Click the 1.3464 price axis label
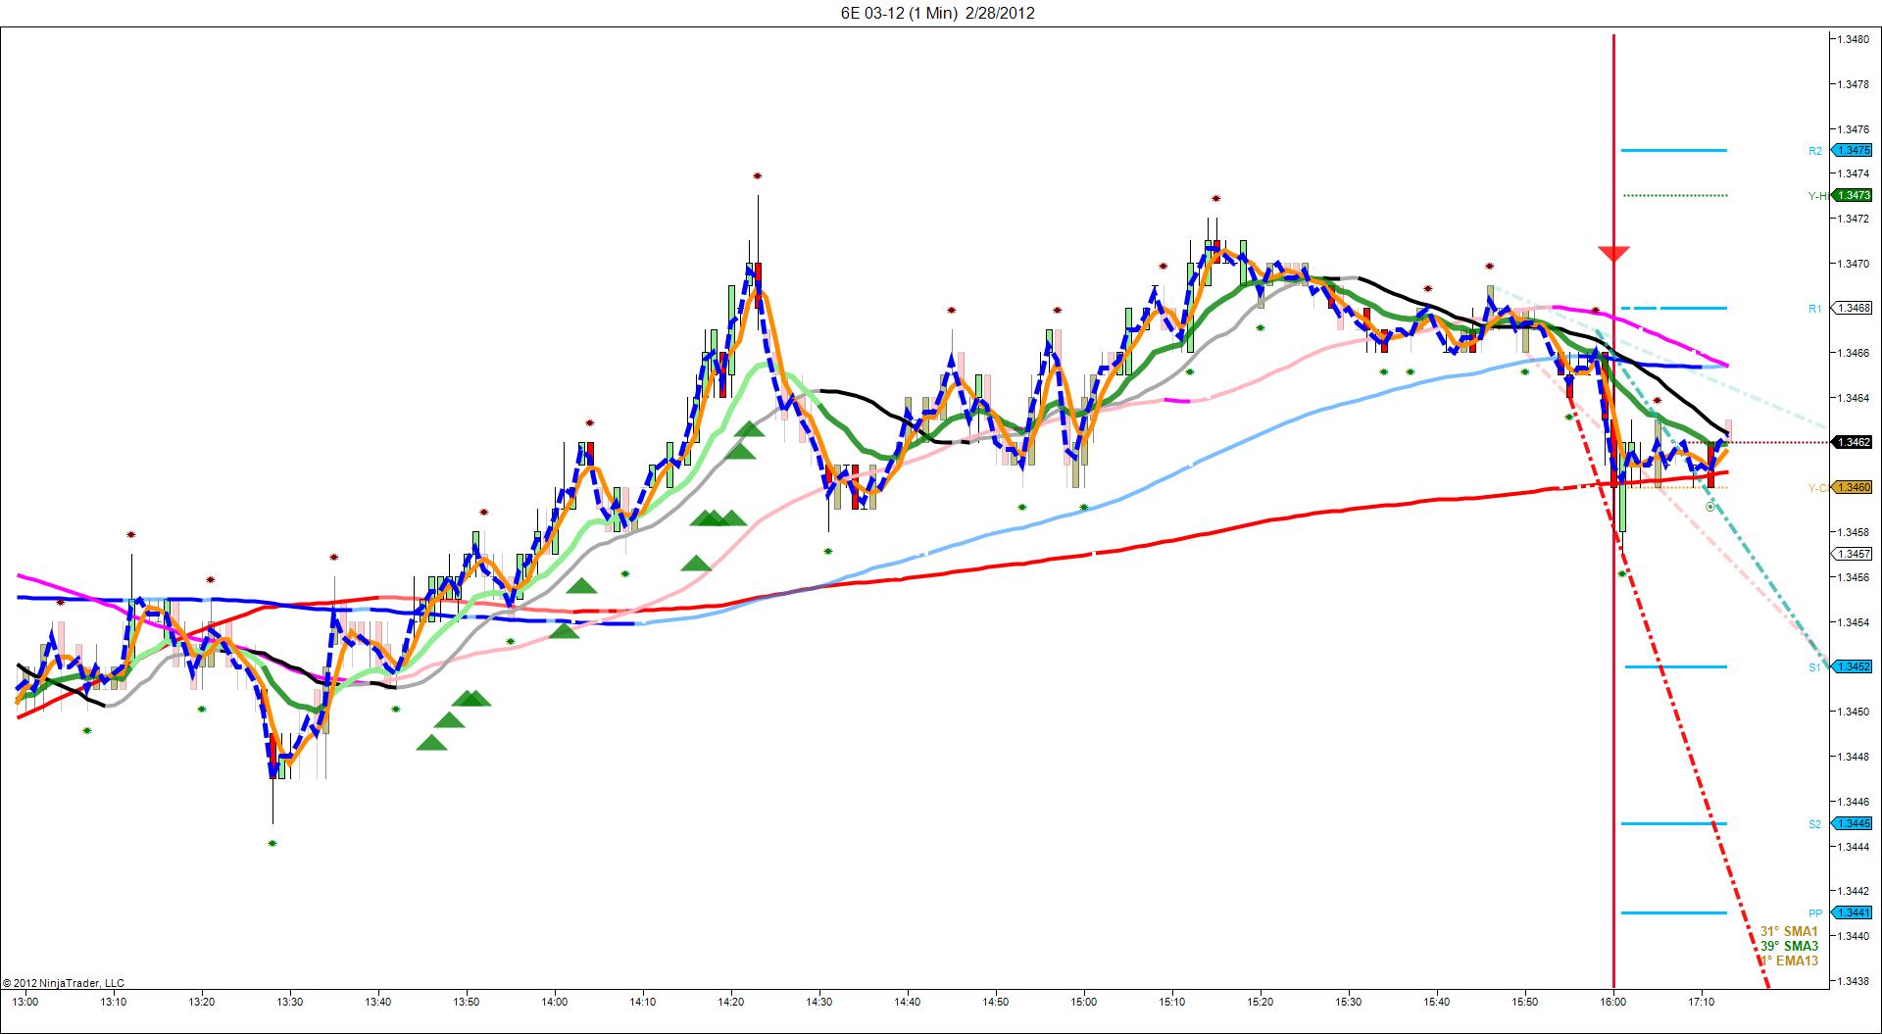This screenshot has width=1882, height=1034. click(1853, 398)
